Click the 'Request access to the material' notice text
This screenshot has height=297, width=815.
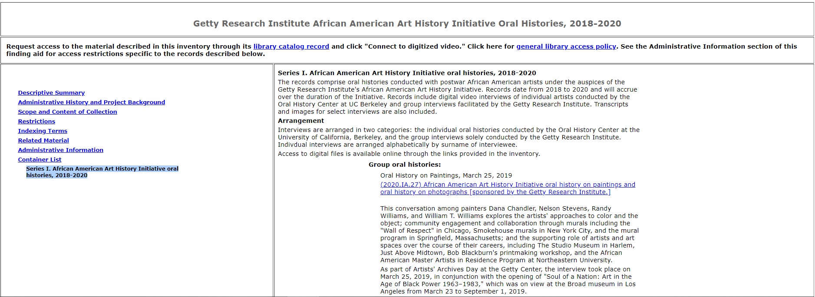tap(402, 50)
